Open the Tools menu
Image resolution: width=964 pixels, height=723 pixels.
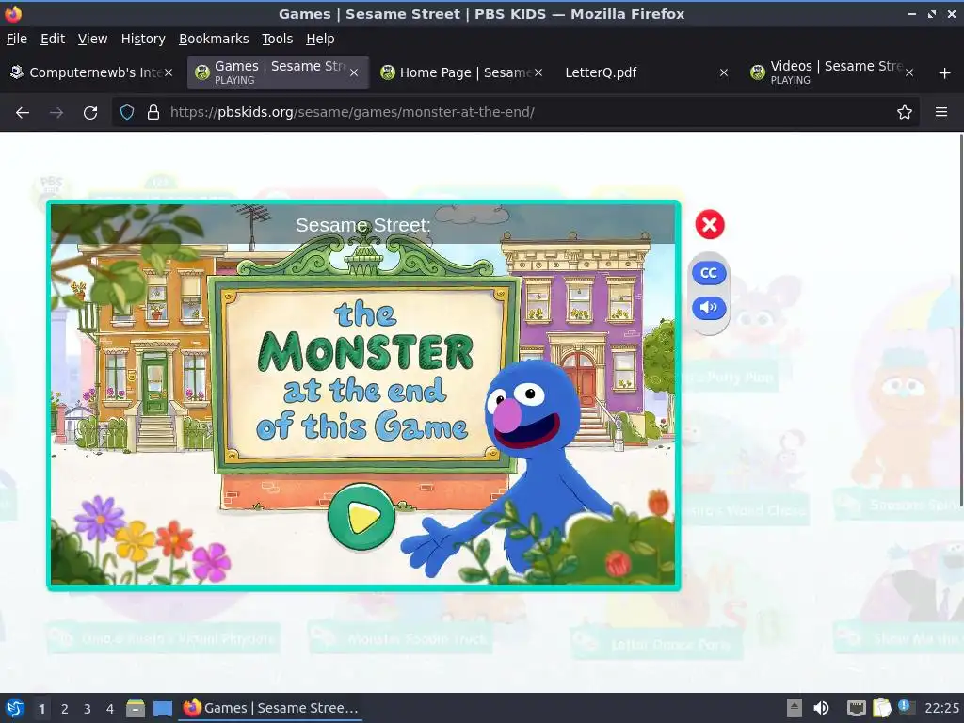[x=278, y=39]
